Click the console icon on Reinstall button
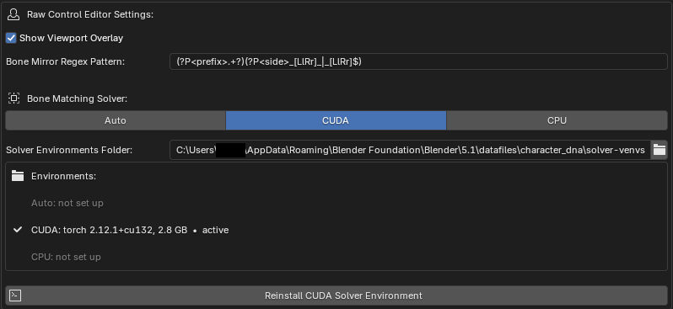The width and height of the screenshot is (673, 309). pos(15,296)
